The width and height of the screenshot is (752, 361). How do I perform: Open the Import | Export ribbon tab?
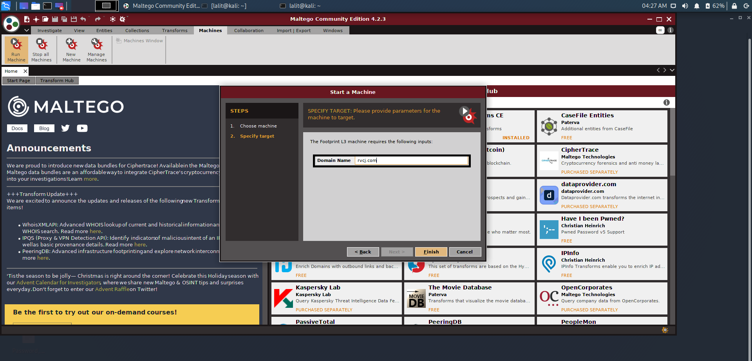pyautogui.click(x=294, y=31)
